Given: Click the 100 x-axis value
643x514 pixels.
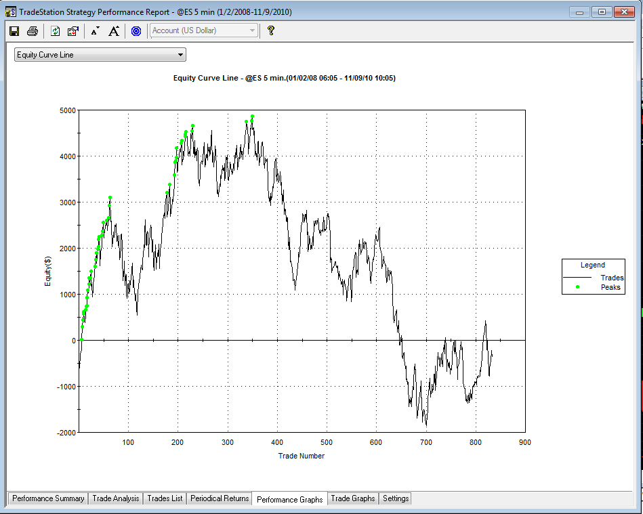Looking at the screenshot, I should (128, 442).
